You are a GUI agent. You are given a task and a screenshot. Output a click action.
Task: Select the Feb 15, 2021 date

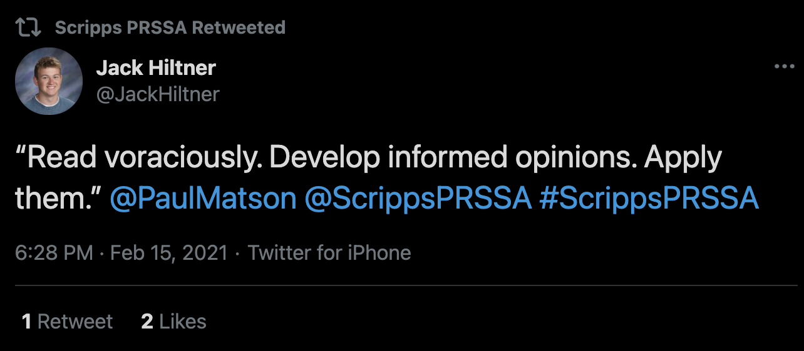(169, 253)
